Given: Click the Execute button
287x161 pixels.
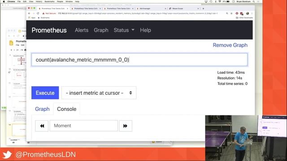Looking at the screenshot, I should [x=45, y=93].
